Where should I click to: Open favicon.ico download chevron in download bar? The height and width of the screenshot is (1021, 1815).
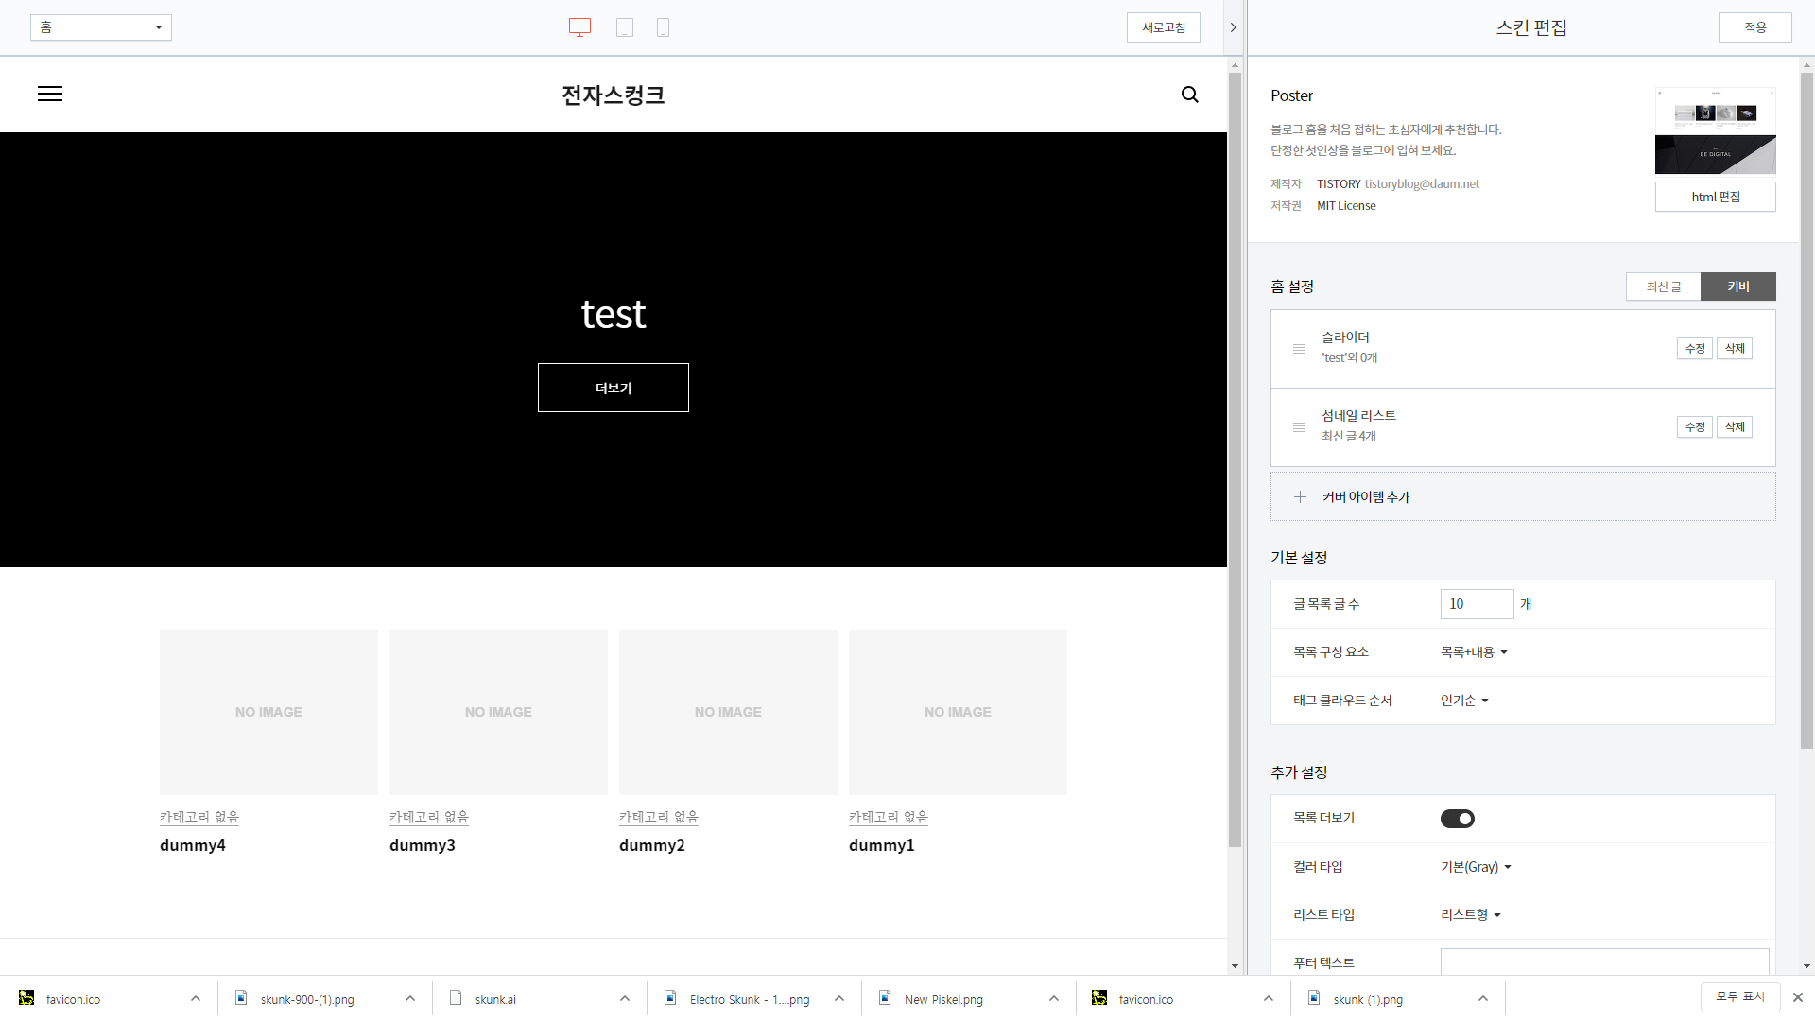click(x=196, y=998)
